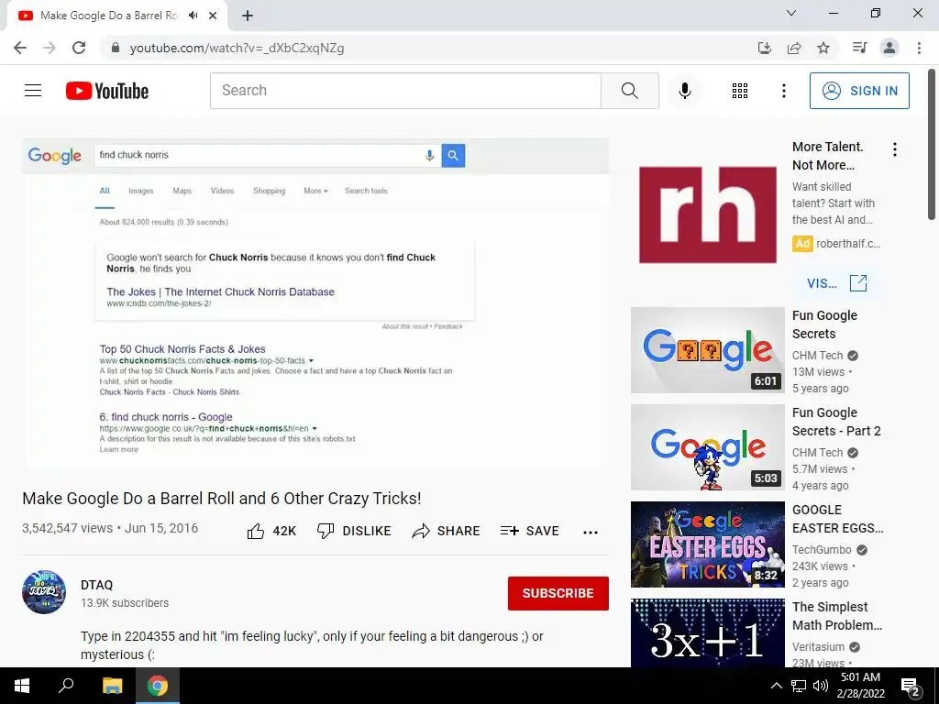939x704 pixels.
Task: Play Fun Google Secrets - Part 2 thumbnail
Action: (707, 447)
